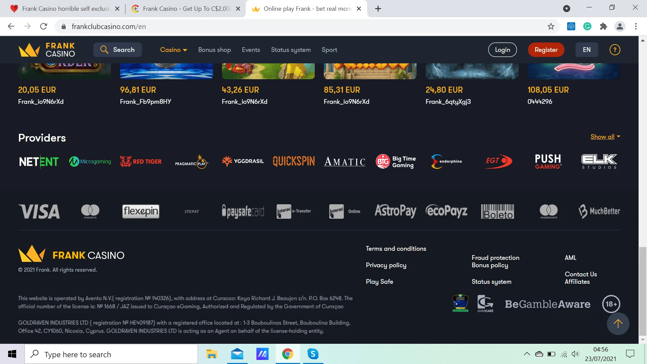The width and height of the screenshot is (647, 364).
Task: Select the Endorphina provider logo
Action: [446, 161]
